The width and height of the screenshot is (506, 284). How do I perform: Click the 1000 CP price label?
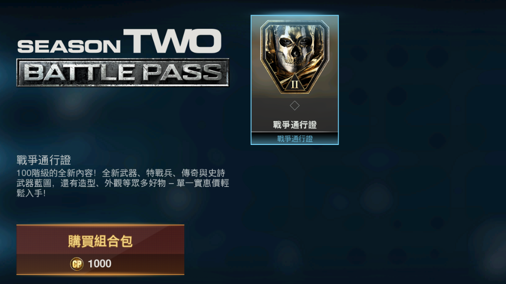(x=100, y=264)
